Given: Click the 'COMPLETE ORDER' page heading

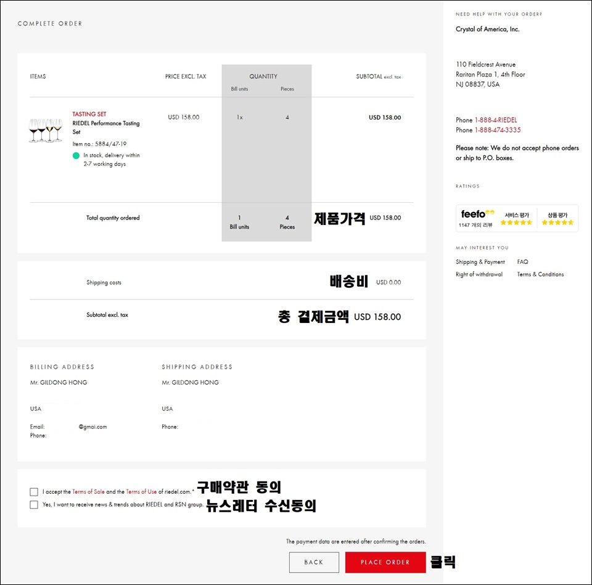Looking at the screenshot, I should [x=50, y=23].
